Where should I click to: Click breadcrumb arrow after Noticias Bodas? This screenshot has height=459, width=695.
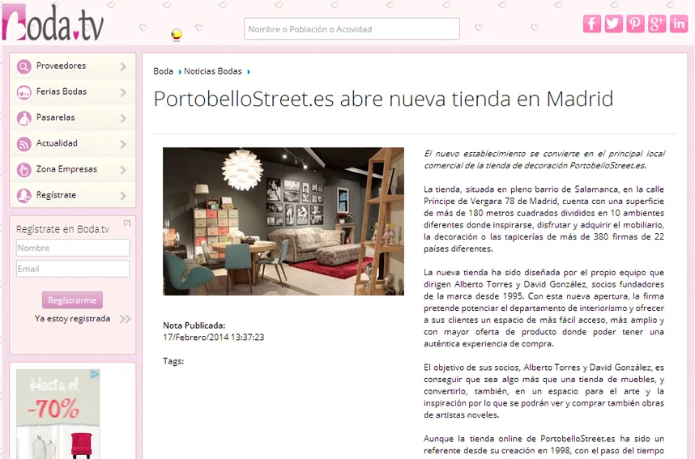[249, 72]
